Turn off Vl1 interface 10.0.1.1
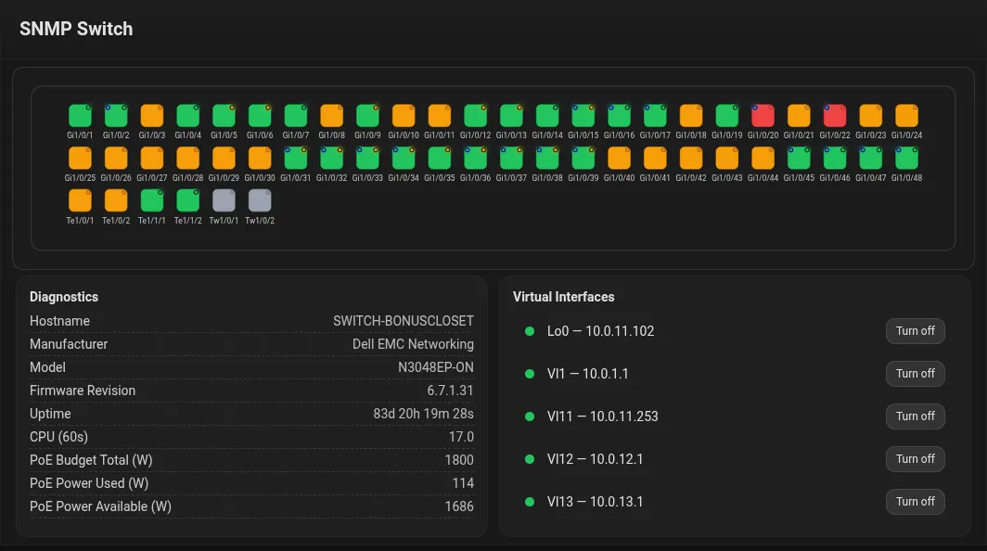This screenshot has width=987, height=551. [x=916, y=374]
